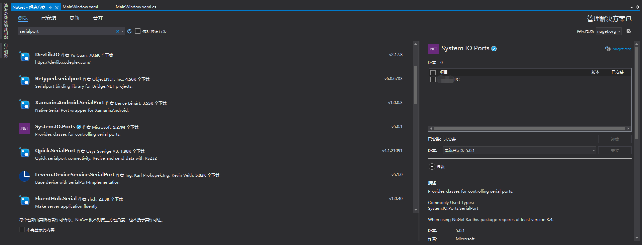
Task: Click the Qpick.SerialPort package icon
Action: pos(24,153)
